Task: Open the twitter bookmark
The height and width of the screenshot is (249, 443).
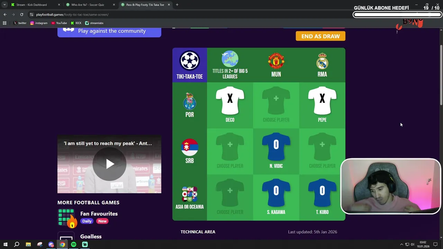Action: 20,23
